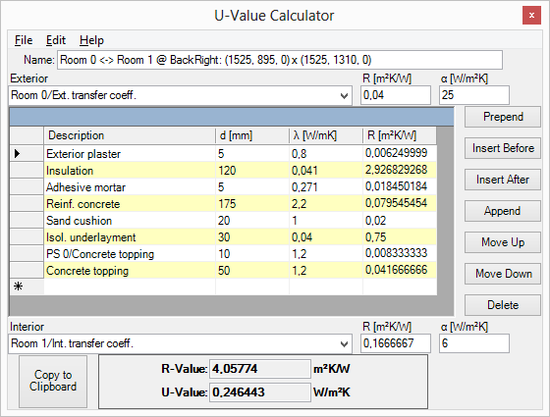The width and height of the screenshot is (550, 417).
Task: Open the Help menu
Action: point(91,40)
